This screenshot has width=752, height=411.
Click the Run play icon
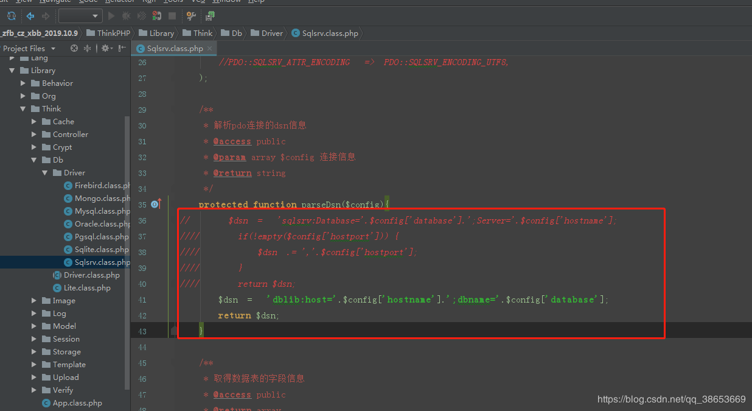[x=111, y=16]
